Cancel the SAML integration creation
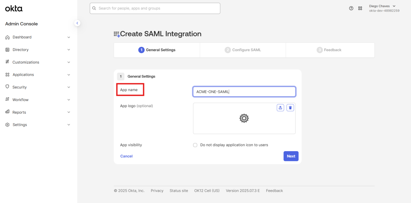411x203 pixels. [127, 156]
